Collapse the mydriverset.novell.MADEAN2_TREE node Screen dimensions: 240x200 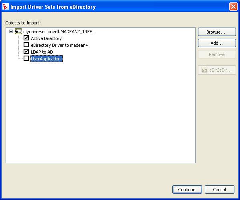11,32
